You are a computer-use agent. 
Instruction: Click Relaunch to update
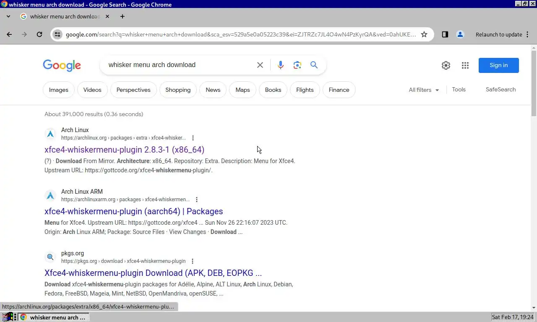pyautogui.click(x=499, y=34)
